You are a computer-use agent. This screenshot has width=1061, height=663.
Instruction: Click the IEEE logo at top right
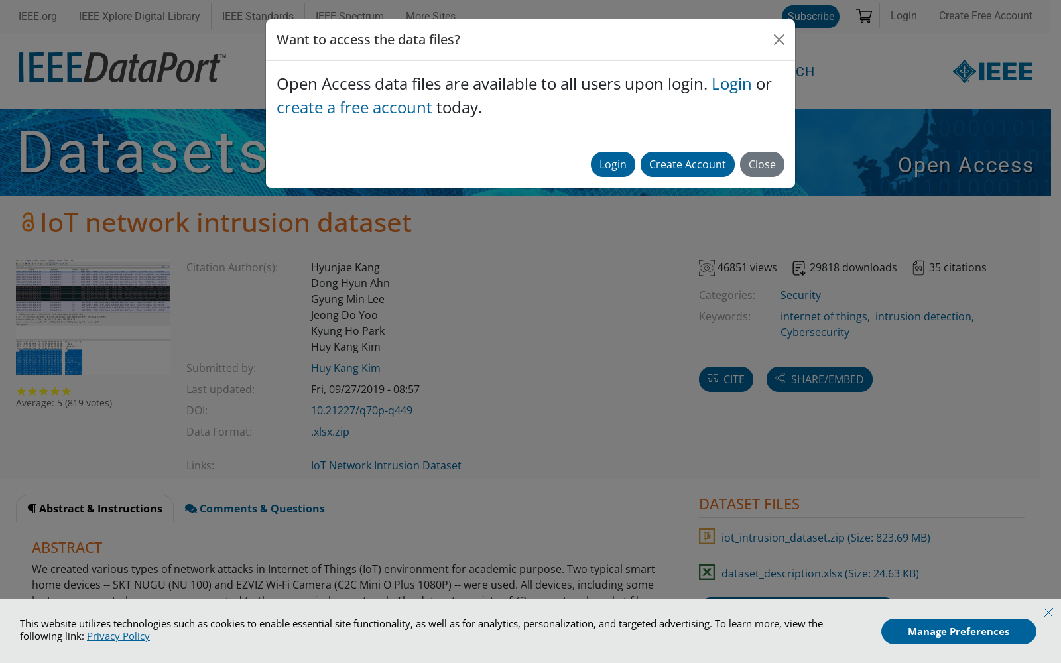[x=993, y=71]
